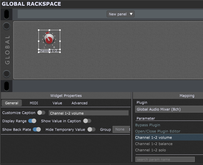
Task: Click the knob's caption label below widget
Action: (x=49, y=51)
